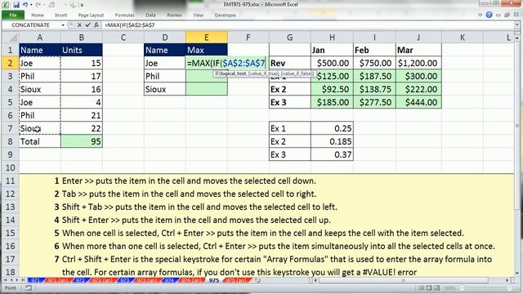Click the Ex 3 rate cell 0.37
Image resolution: width=523 pixels, height=294 pixels.
click(x=332, y=154)
